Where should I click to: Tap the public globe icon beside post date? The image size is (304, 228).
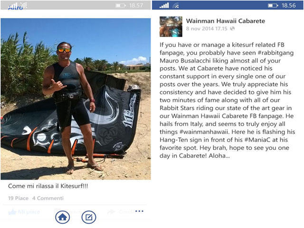pos(232,28)
